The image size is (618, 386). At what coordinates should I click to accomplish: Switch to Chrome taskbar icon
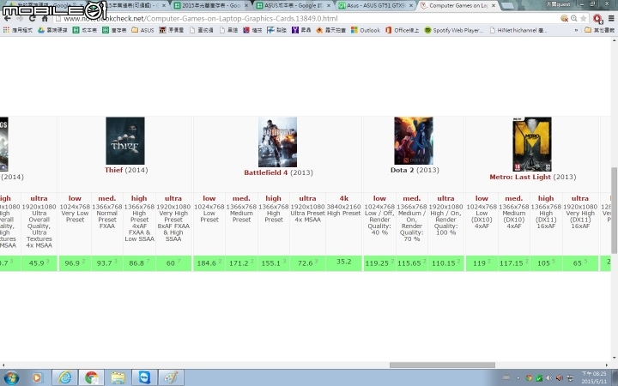coord(91,378)
